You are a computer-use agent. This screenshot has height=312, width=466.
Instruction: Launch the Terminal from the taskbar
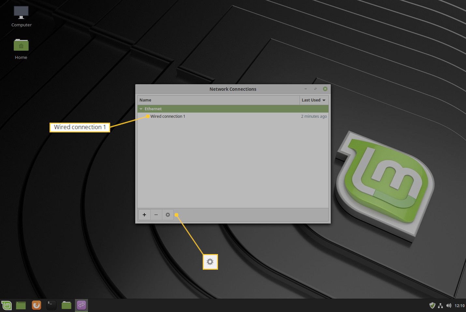coord(51,305)
